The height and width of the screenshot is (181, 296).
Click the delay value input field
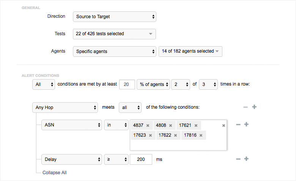[x=141, y=159]
